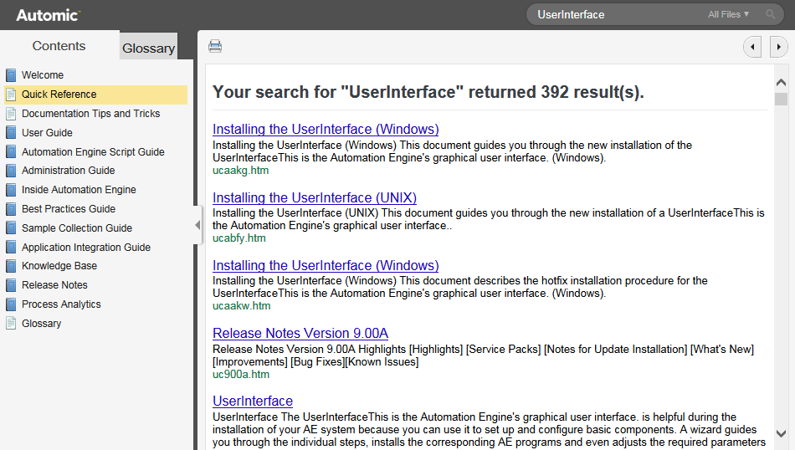This screenshot has height=450, width=795.
Task: Go to the previous topic arrow button
Action: coord(752,47)
